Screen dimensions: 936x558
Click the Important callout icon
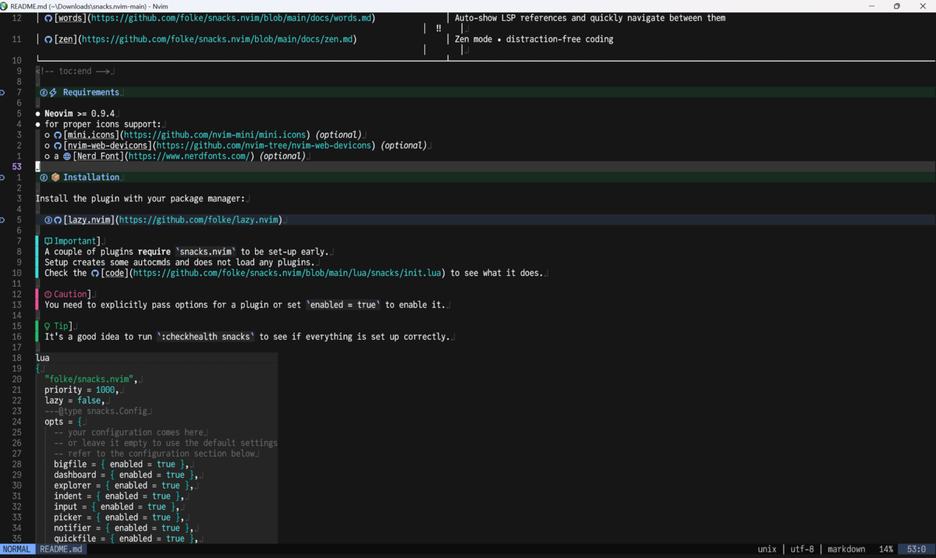(x=48, y=242)
